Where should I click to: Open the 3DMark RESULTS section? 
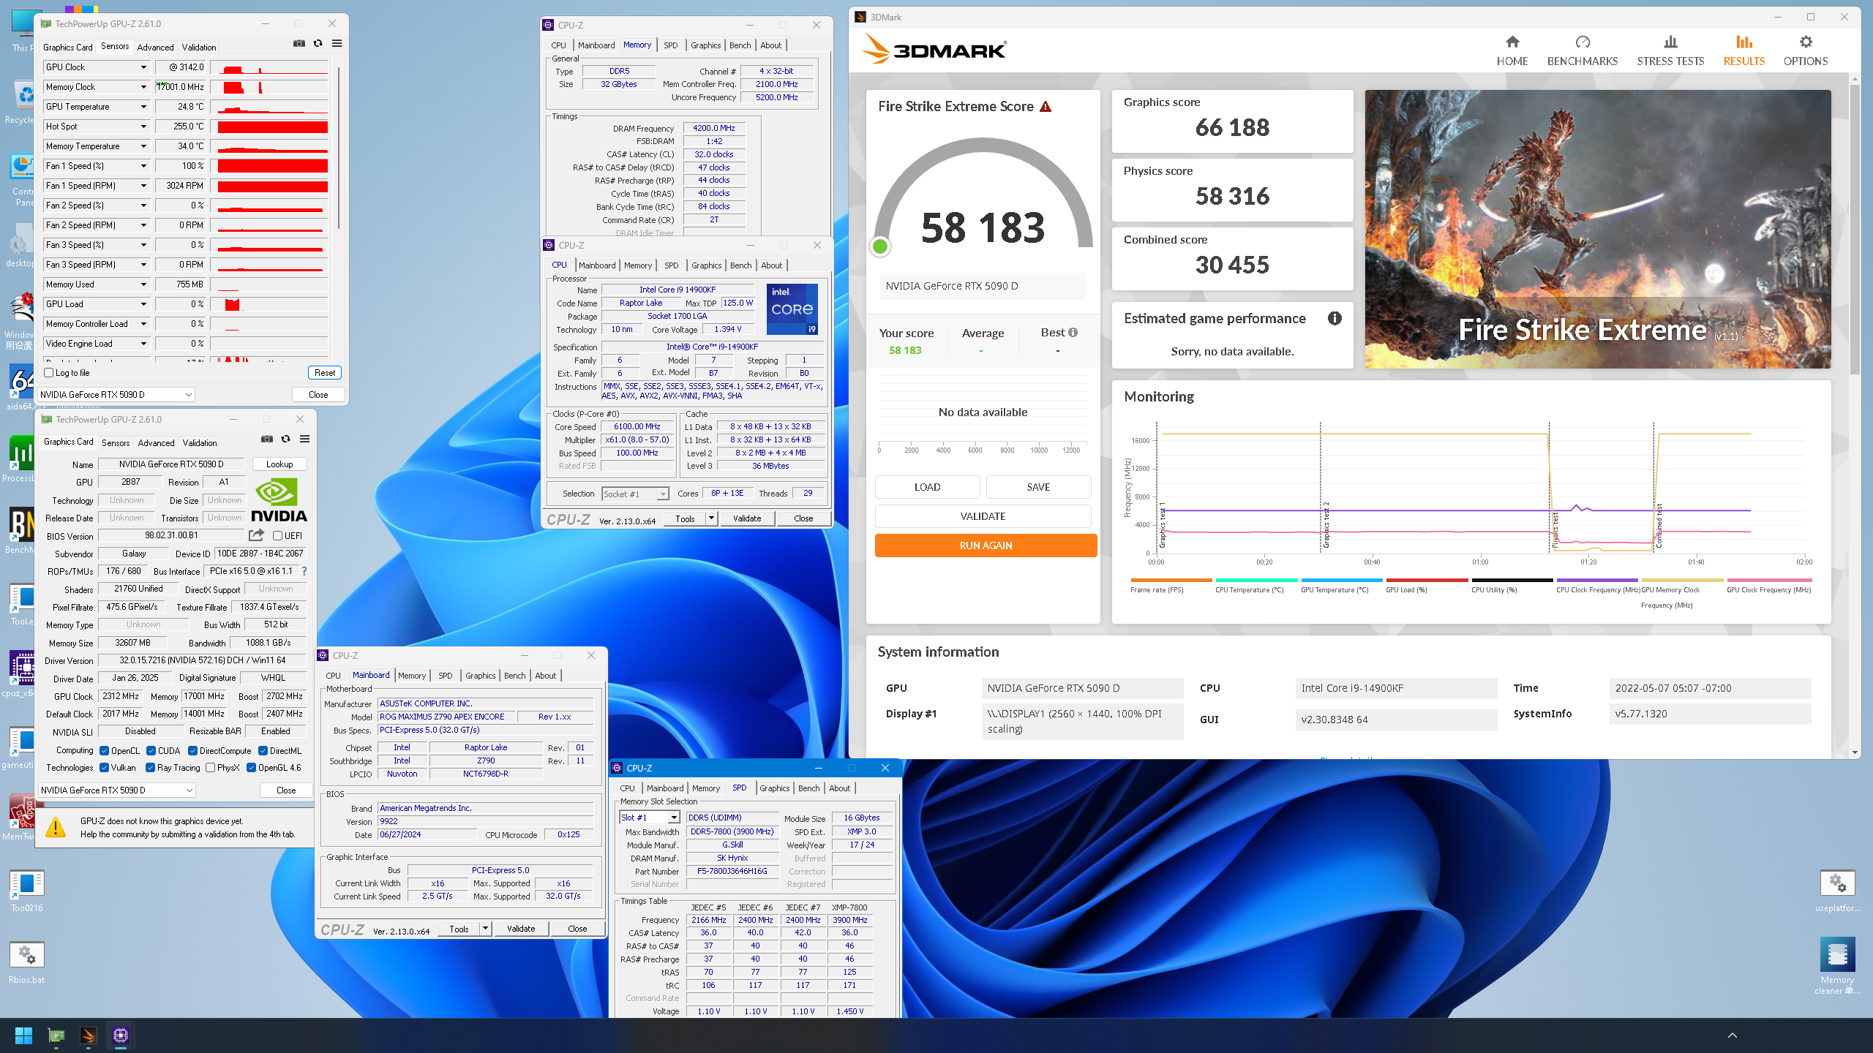[1743, 50]
